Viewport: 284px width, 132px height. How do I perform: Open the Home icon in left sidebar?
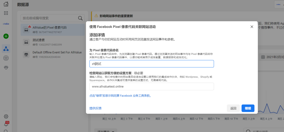pyautogui.click(x=6, y=4)
